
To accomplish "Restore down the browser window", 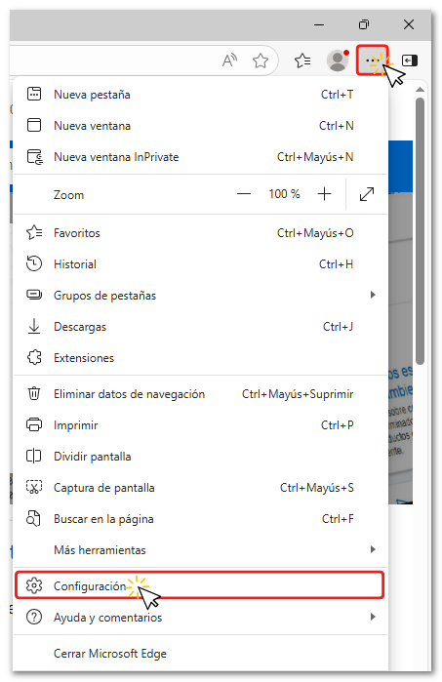I will coord(363,24).
